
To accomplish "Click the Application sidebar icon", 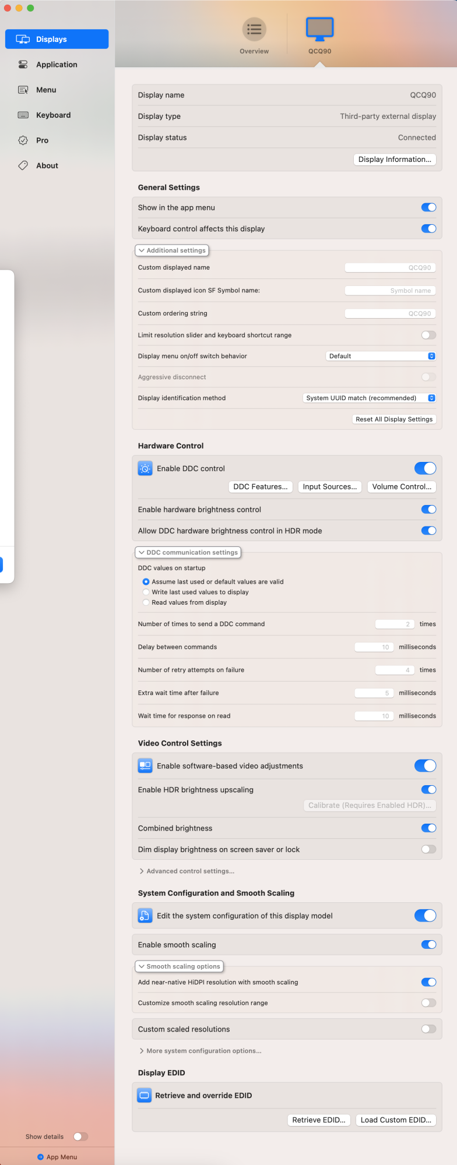I will click(23, 65).
